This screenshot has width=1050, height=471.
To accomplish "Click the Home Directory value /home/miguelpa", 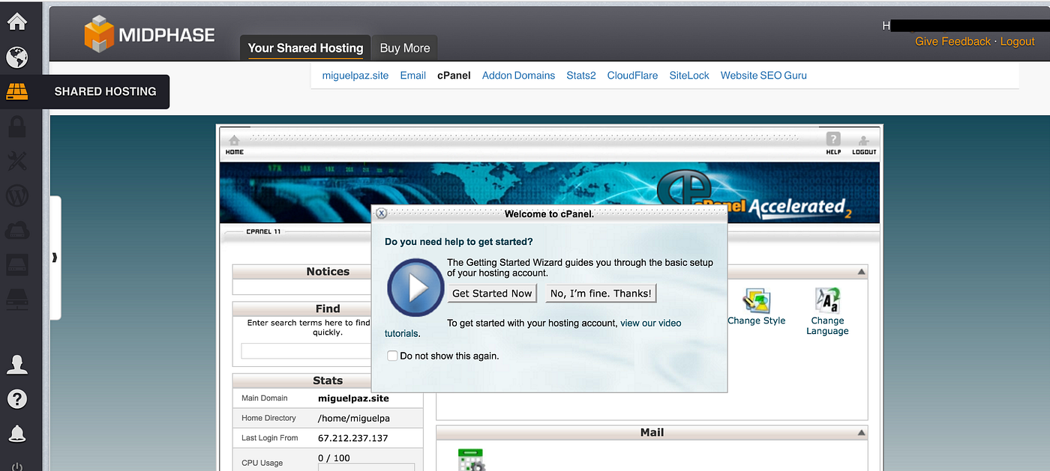I will coord(353,418).
